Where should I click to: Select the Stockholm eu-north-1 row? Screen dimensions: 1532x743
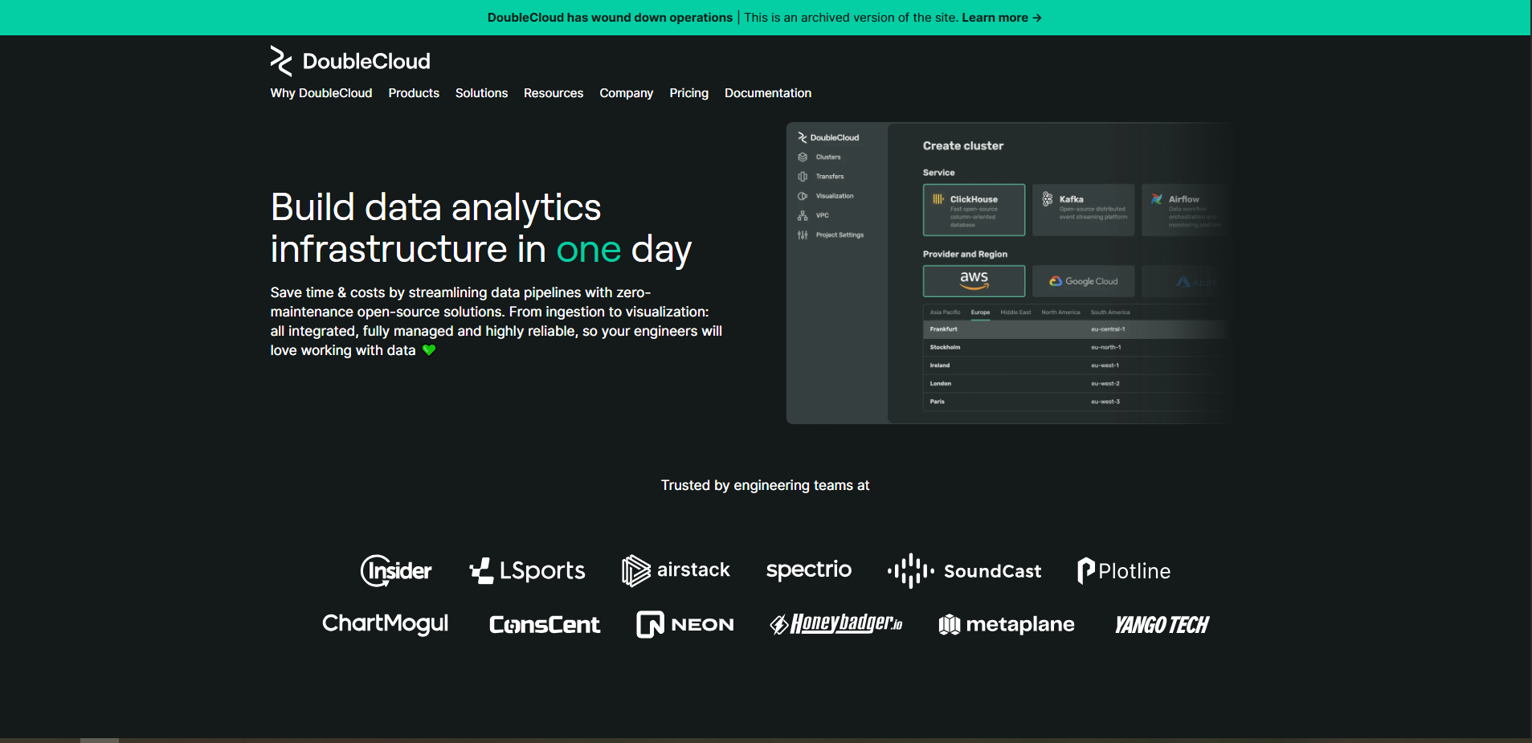[1075, 347]
